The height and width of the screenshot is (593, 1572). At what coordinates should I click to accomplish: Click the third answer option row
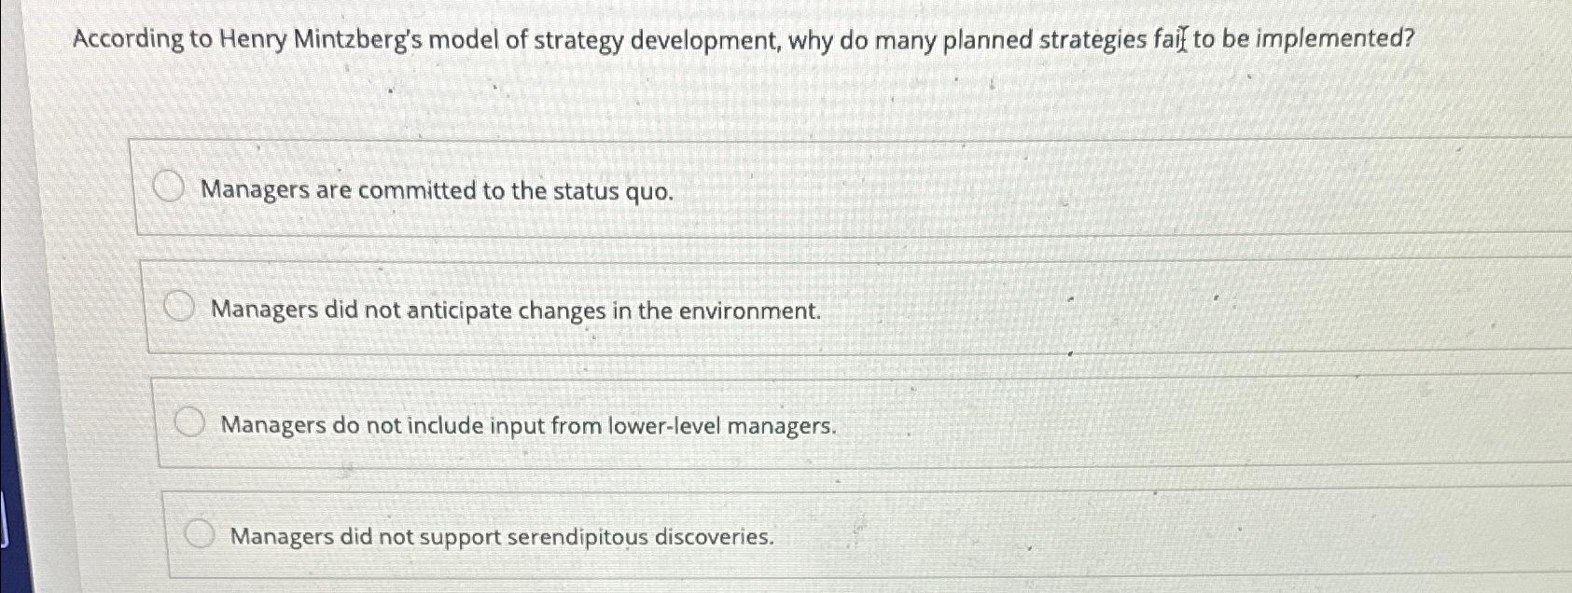(746, 425)
